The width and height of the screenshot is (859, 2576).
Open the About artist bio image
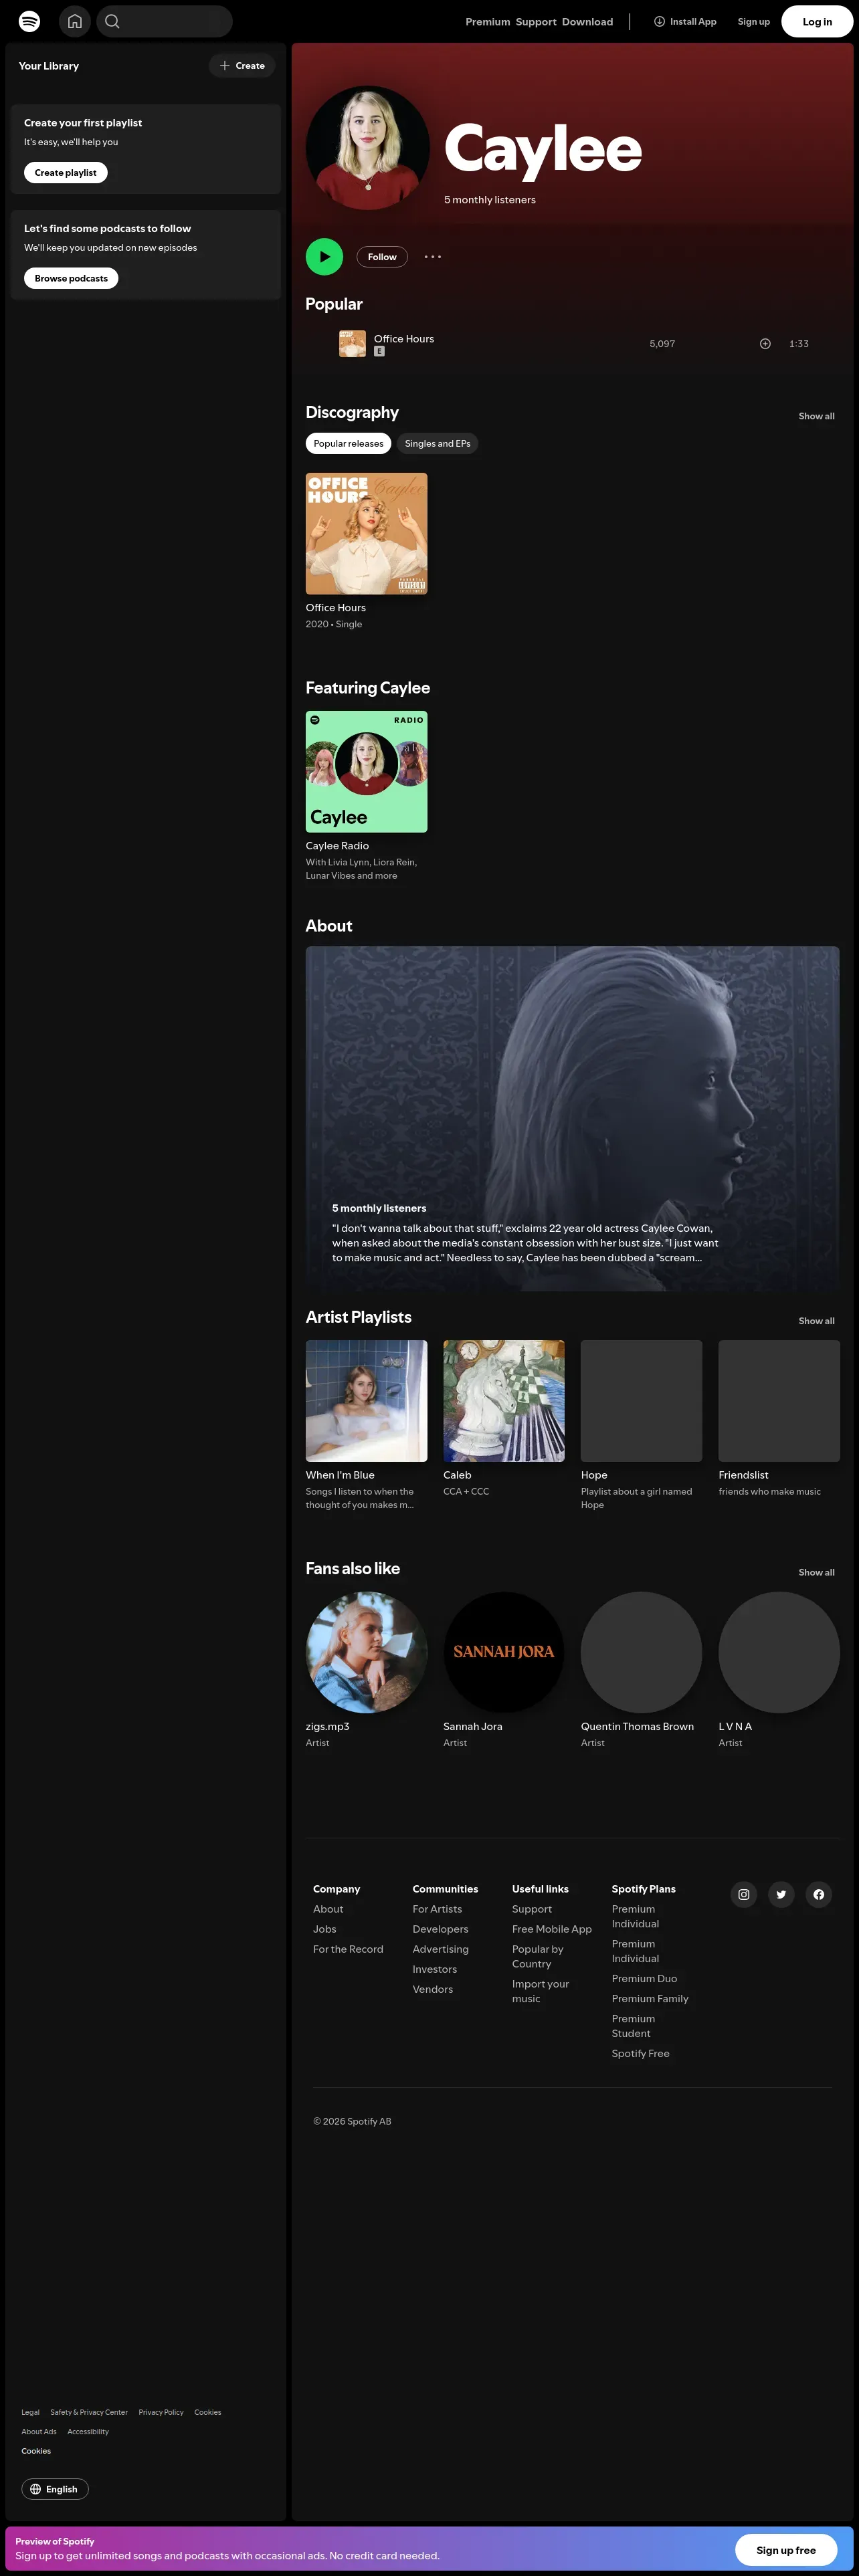click(572, 1118)
